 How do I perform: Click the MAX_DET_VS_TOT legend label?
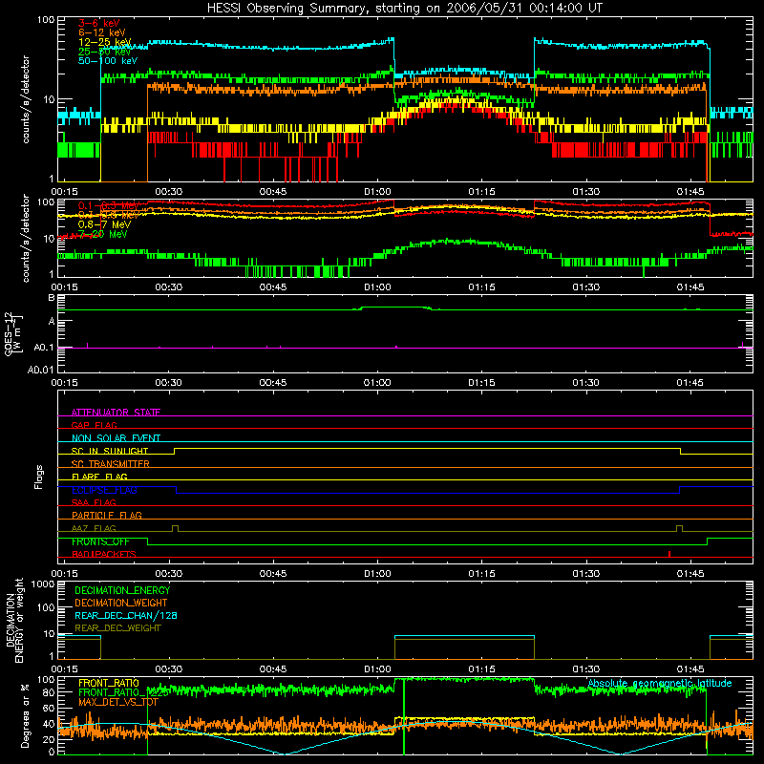[x=118, y=702]
